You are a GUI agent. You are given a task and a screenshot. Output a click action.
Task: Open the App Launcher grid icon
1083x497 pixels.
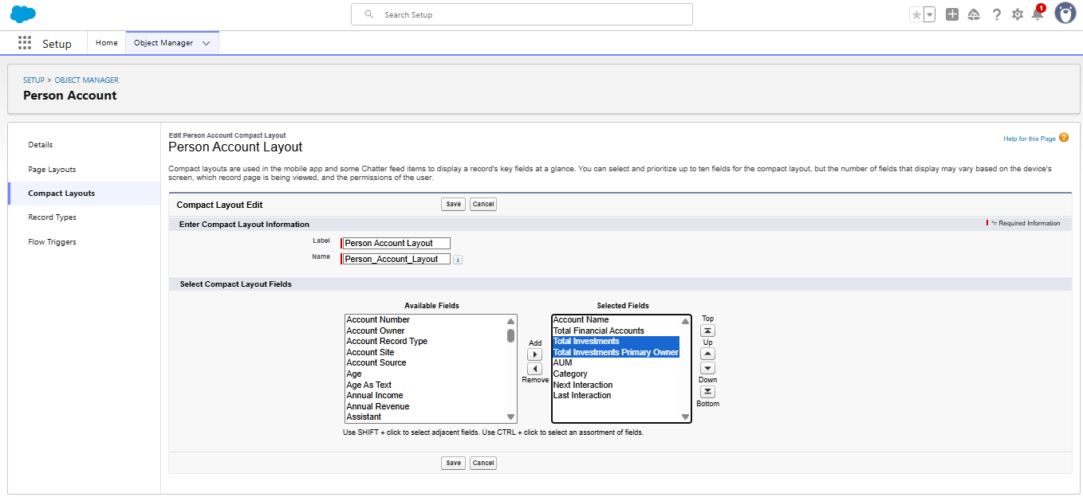point(25,43)
